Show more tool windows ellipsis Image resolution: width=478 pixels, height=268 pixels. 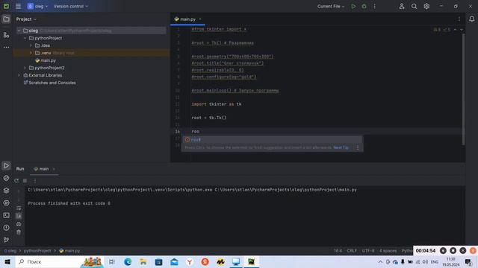coord(6,48)
